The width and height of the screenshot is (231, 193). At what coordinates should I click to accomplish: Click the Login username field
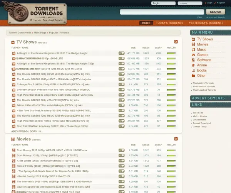point(163,3)
